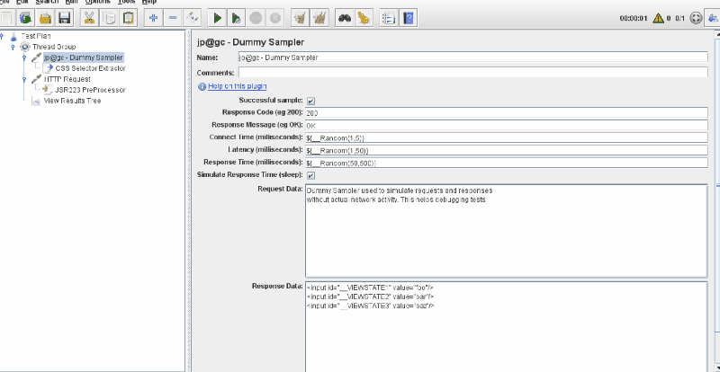Image resolution: width=720 pixels, height=372 pixels.
Task: Click the greyed Shutdown icon
Action: click(x=274, y=18)
